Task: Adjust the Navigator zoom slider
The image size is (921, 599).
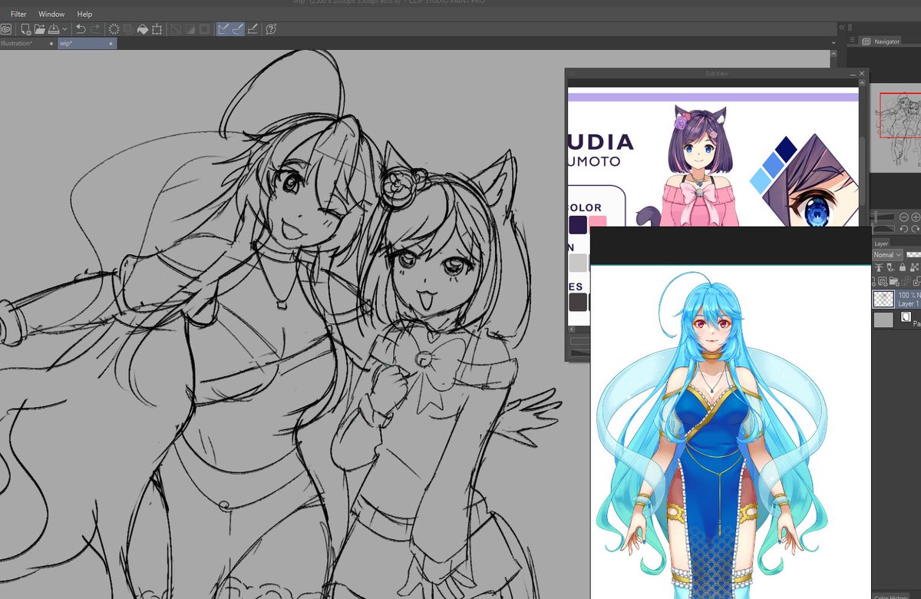Action: point(883,217)
